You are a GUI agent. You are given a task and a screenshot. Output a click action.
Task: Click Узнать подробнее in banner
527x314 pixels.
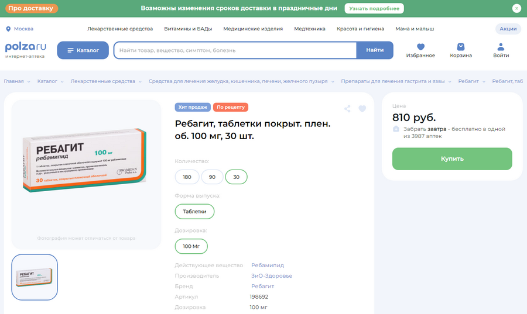point(374,8)
